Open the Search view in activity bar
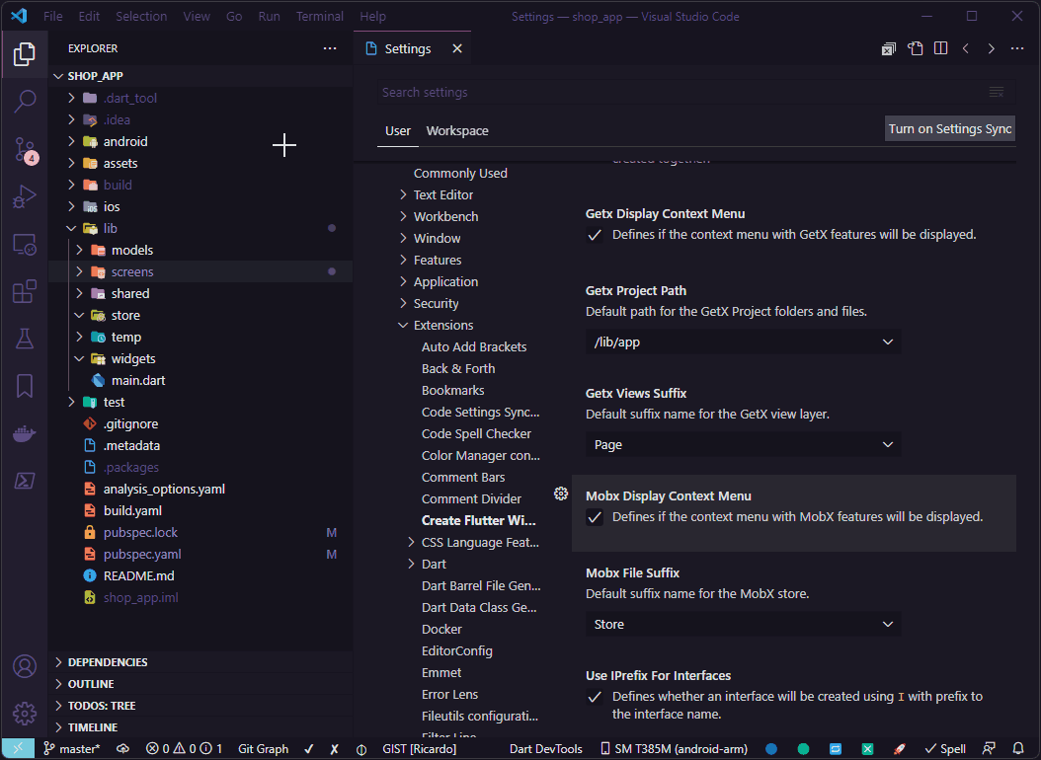Image resolution: width=1041 pixels, height=760 pixels. point(25,102)
